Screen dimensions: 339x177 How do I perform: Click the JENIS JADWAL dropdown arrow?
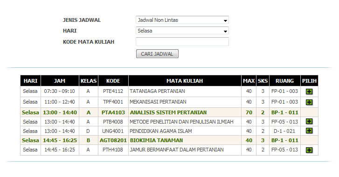tap(225, 20)
